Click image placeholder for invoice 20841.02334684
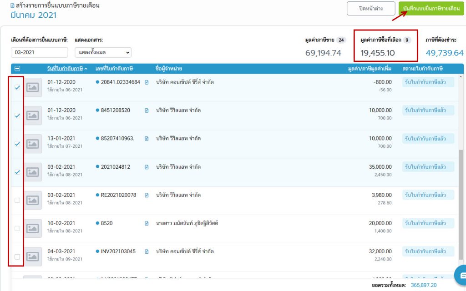This screenshot has width=466, height=291. click(x=33, y=88)
